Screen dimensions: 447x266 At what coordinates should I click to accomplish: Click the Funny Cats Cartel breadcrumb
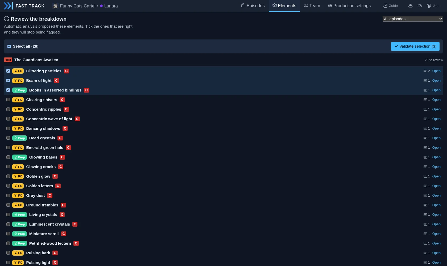(x=78, y=6)
